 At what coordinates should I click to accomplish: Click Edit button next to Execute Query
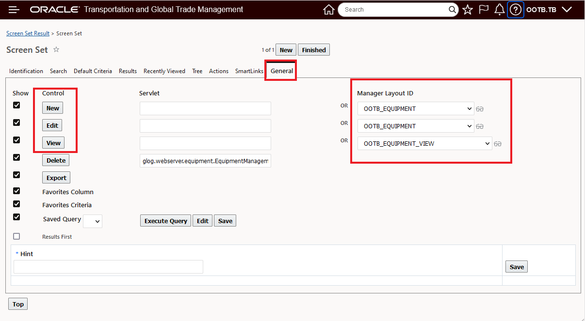(203, 221)
